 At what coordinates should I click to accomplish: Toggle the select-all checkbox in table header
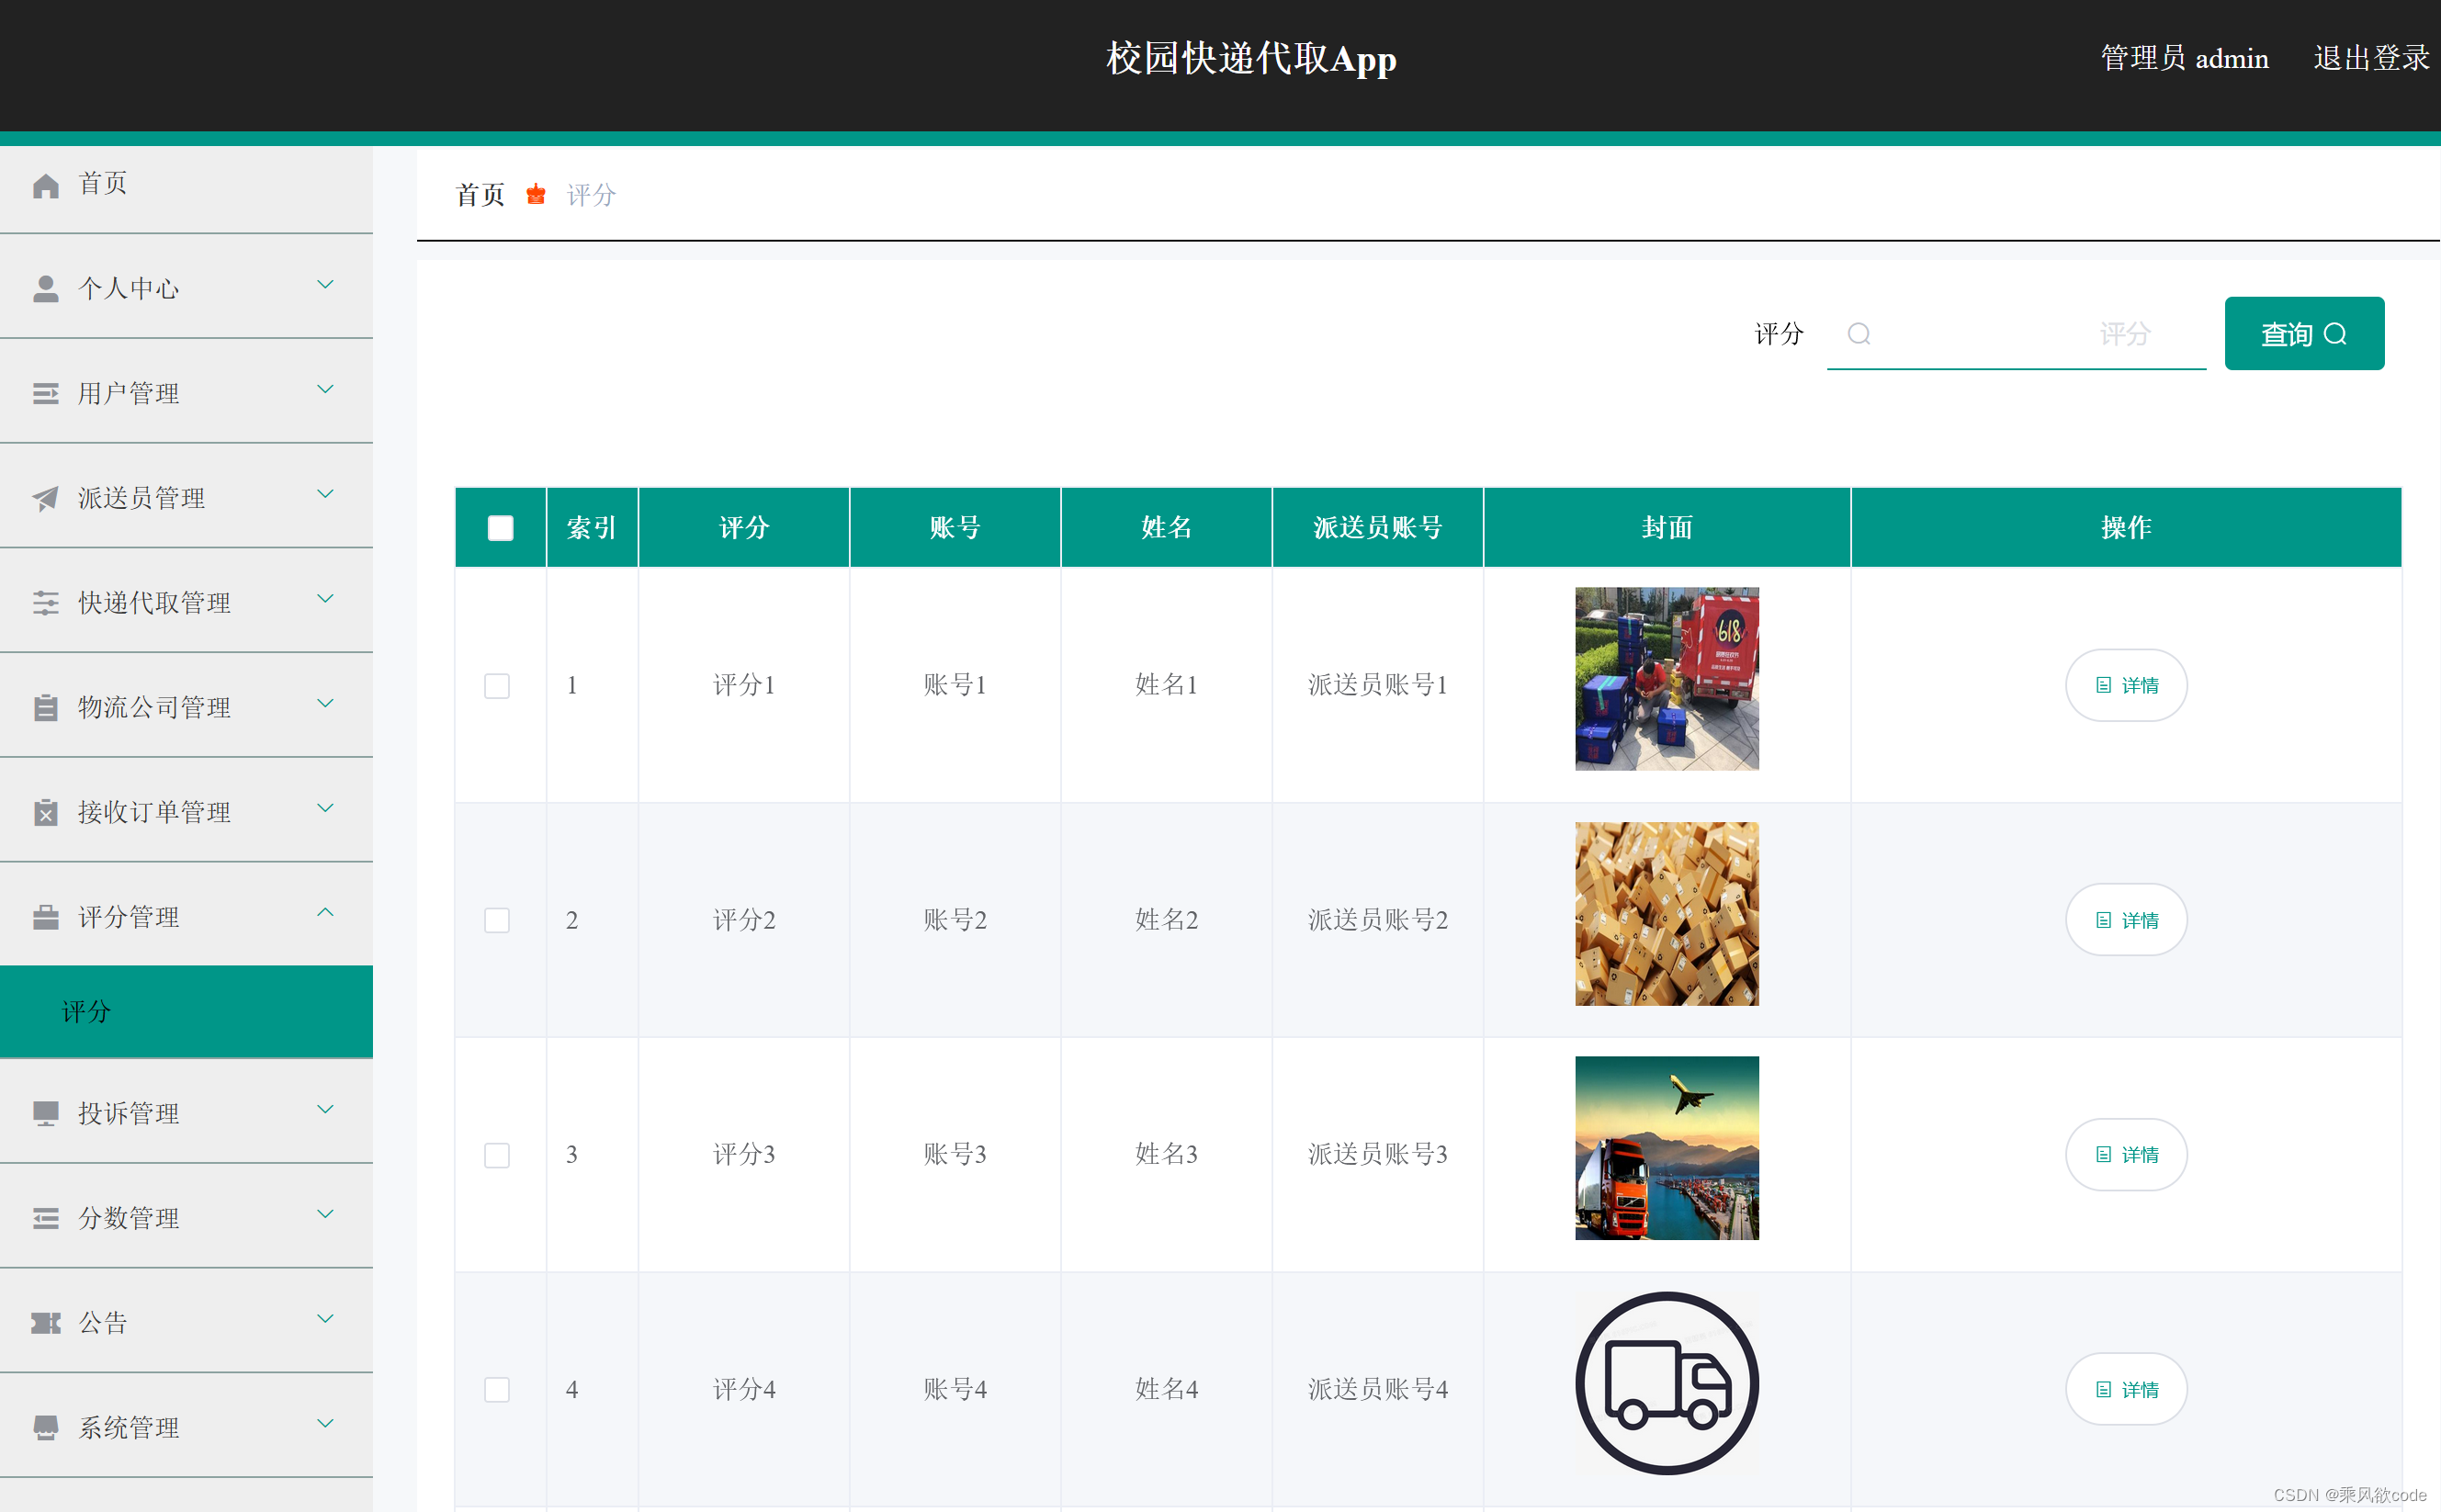pyautogui.click(x=500, y=528)
